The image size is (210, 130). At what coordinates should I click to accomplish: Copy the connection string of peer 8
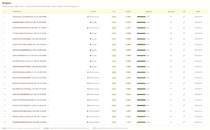click(x=48, y=56)
